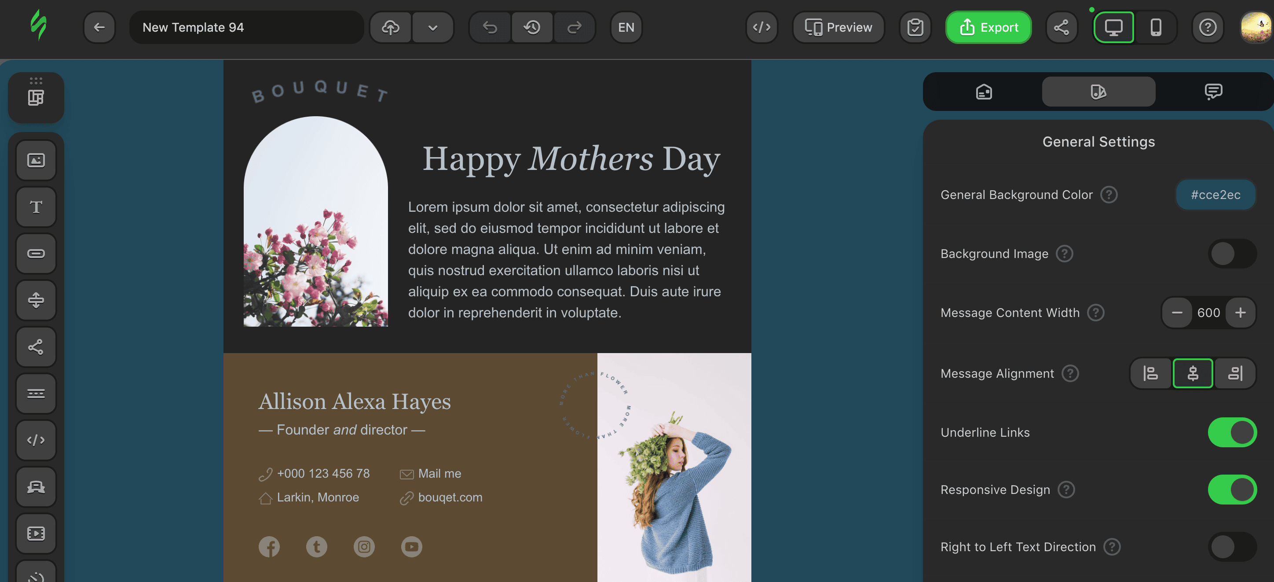1274x582 pixels.
Task: Select the Button block tool
Action: pyautogui.click(x=36, y=254)
